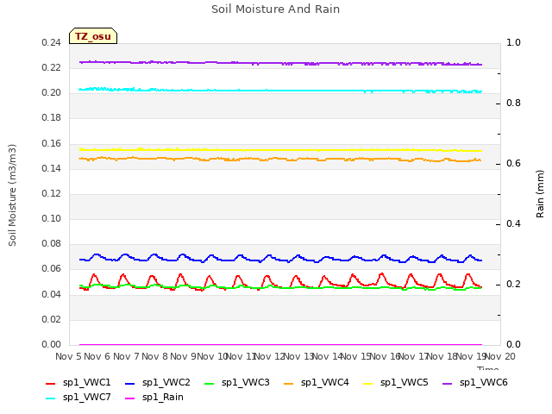The image size is (552, 414).
Task: Select the sp1_VWC2 legend entry
Action: [158, 383]
